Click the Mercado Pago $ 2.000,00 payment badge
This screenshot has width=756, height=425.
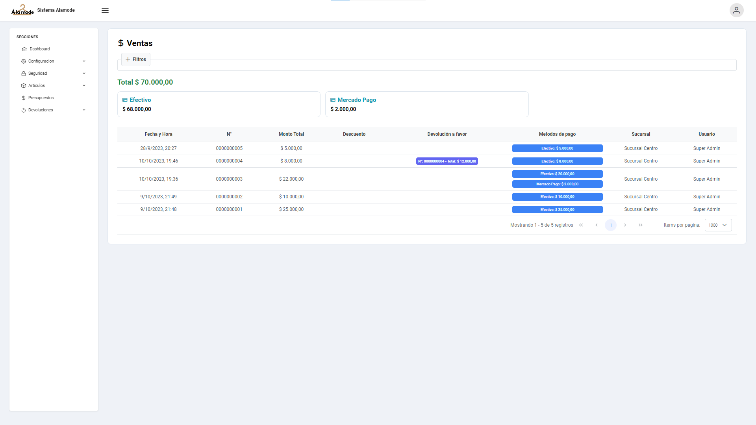tap(557, 184)
